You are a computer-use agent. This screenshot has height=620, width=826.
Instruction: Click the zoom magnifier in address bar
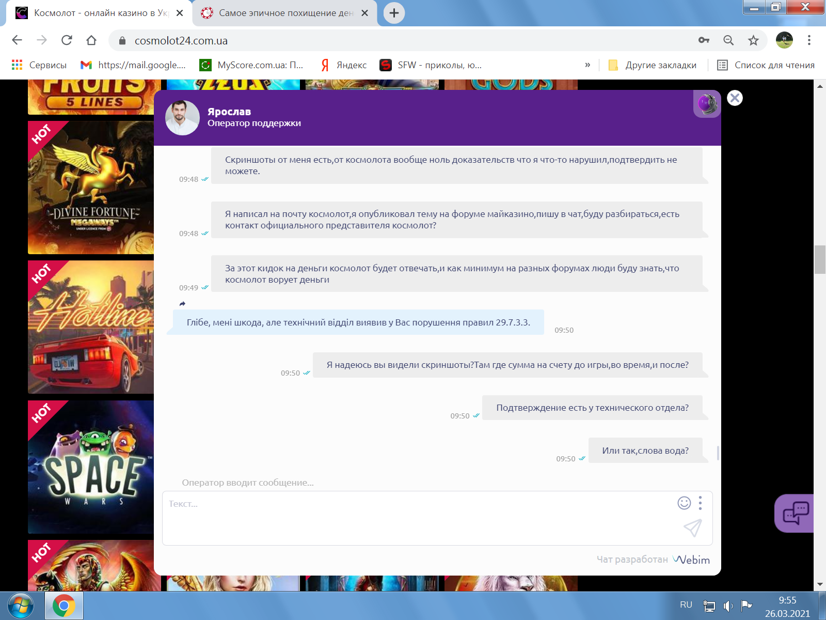click(728, 40)
